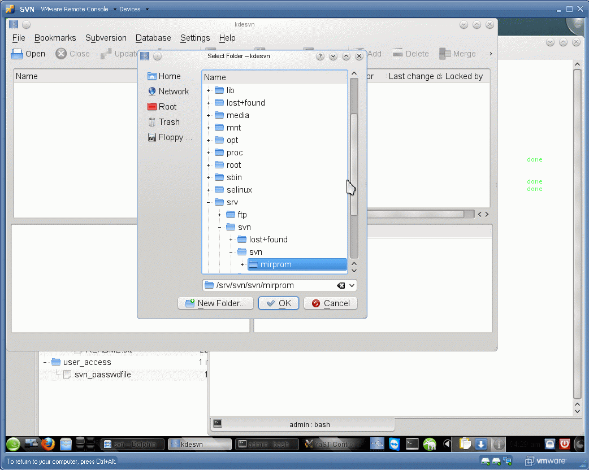Switch to admin : bash taskbar entry
Viewport: 589px width, 470px height.
click(267, 445)
